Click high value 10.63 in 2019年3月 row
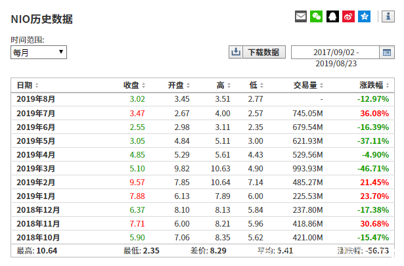Image resolution: width=404 pixels, height=266 pixels. point(221,169)
